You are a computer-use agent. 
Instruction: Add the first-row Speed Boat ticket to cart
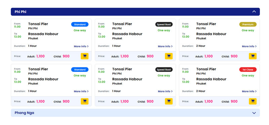click(x=169, y=56)
